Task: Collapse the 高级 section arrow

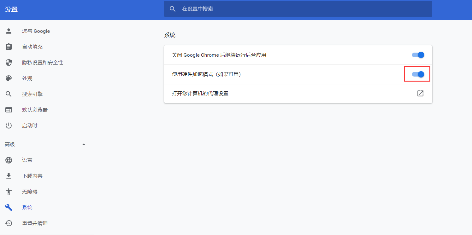Action: point(84,144)
